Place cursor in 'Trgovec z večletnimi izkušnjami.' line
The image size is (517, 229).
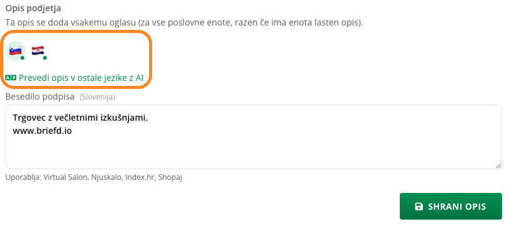pos(80,118)
